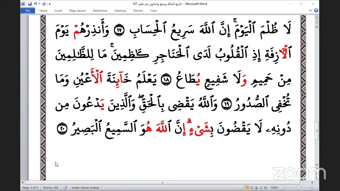Click the vertical scrollbar thumb
Viewport: 340px width, 191px height.
coord(316,131)
